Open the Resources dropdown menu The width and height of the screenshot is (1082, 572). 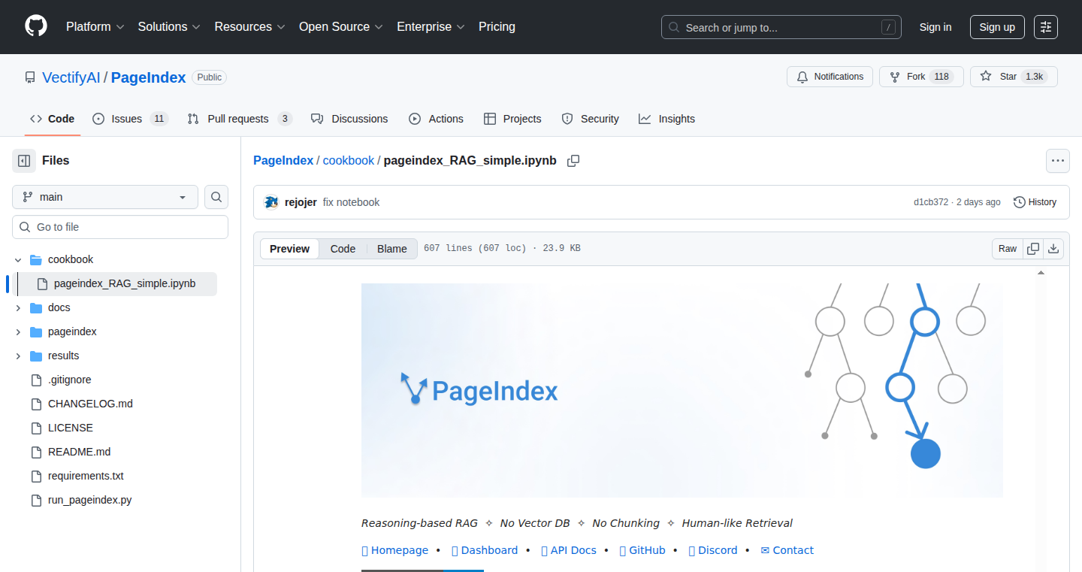pos(249,26)
